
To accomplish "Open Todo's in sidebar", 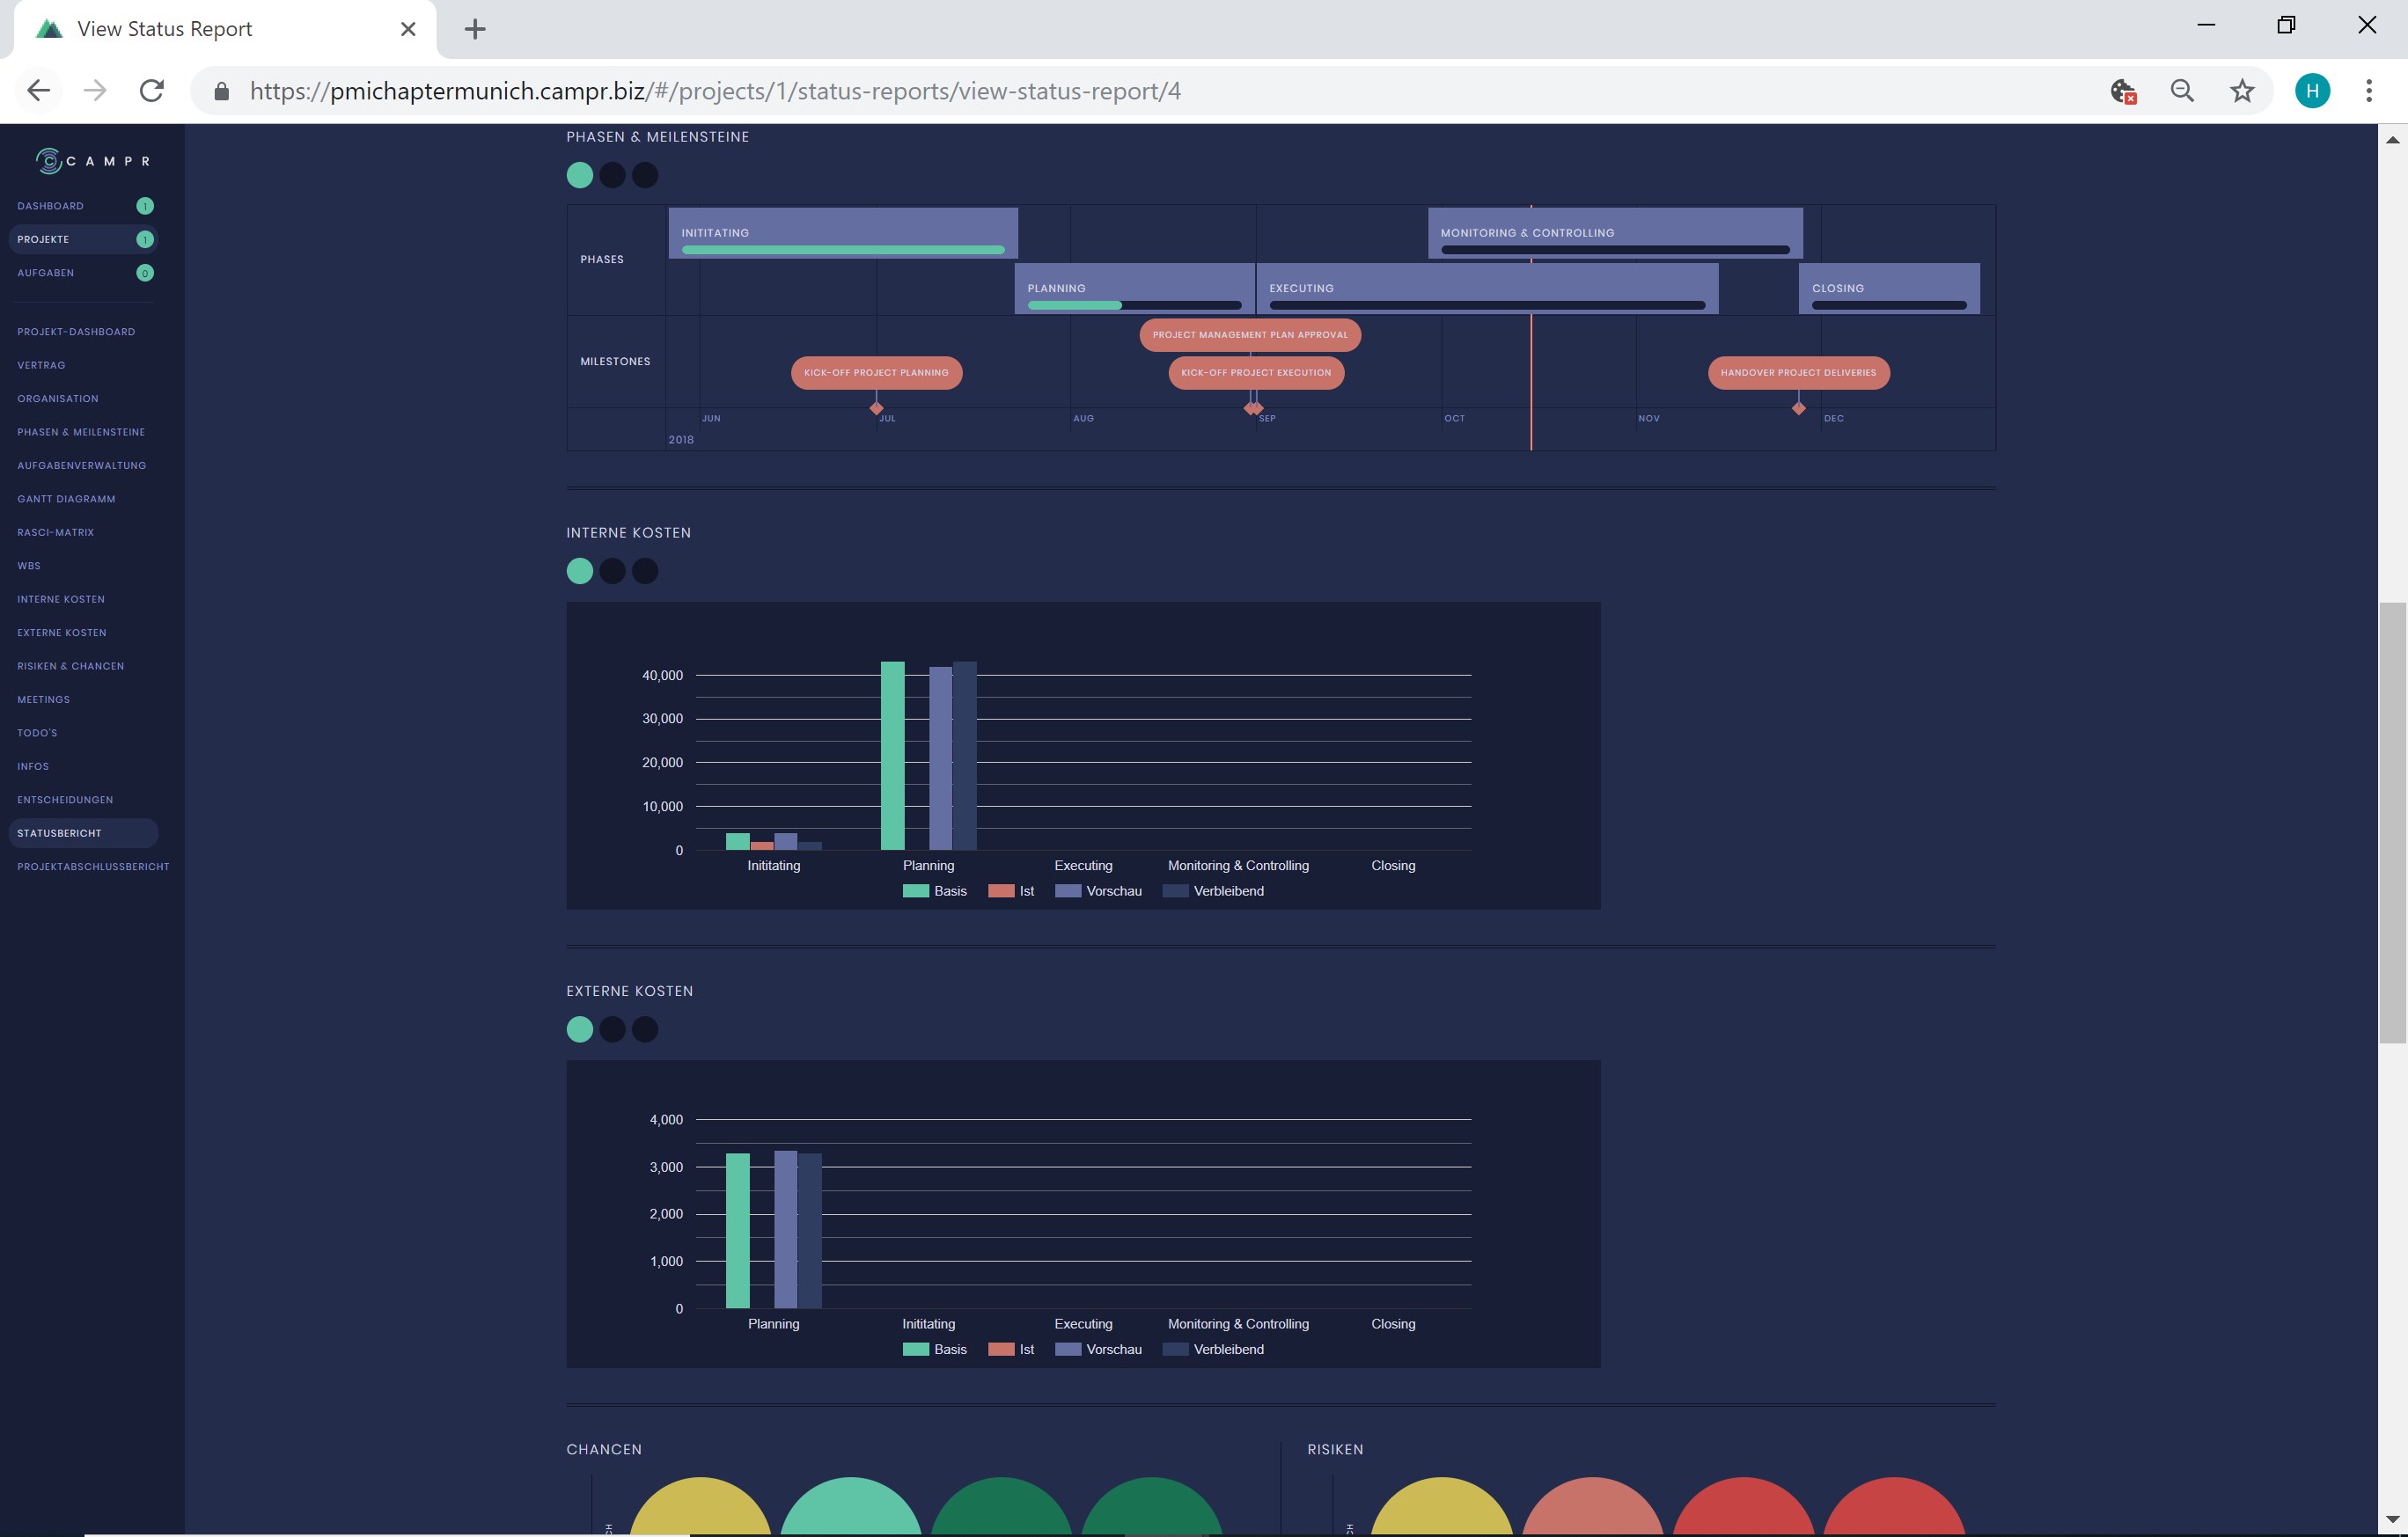I will coord(37,734).
